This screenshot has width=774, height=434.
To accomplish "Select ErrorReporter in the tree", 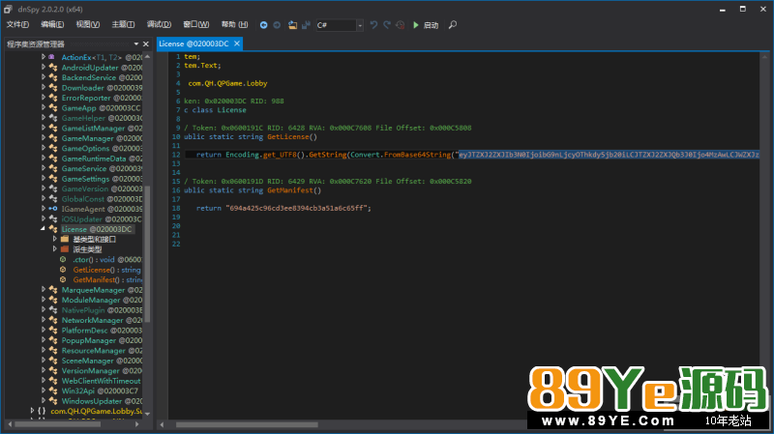I will (102, 98).
